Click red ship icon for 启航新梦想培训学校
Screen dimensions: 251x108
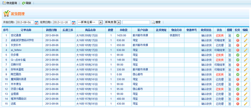pos(238,41)
